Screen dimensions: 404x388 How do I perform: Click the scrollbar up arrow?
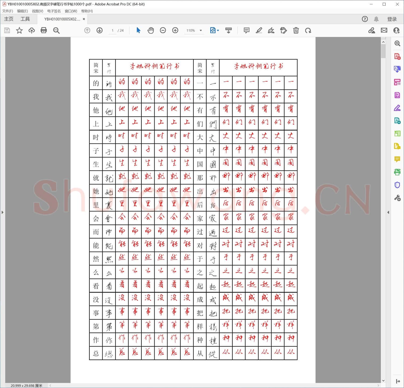pos(383,42)
